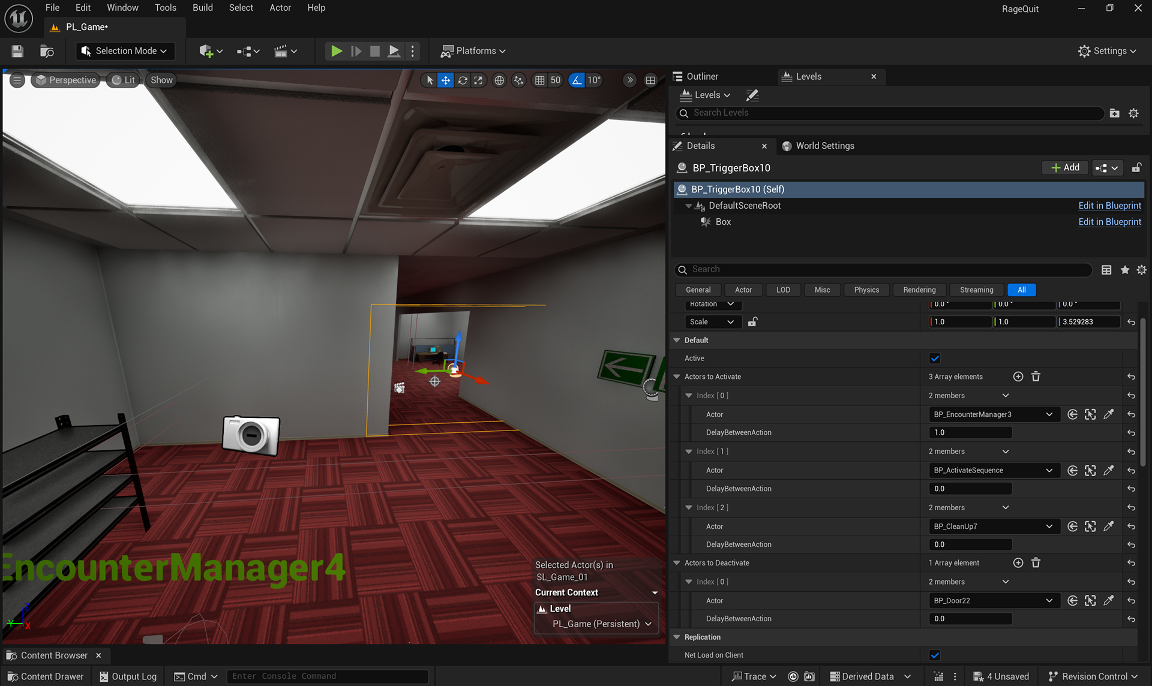
Task: Collapse the Default section
Action: [x=677, y=340]
